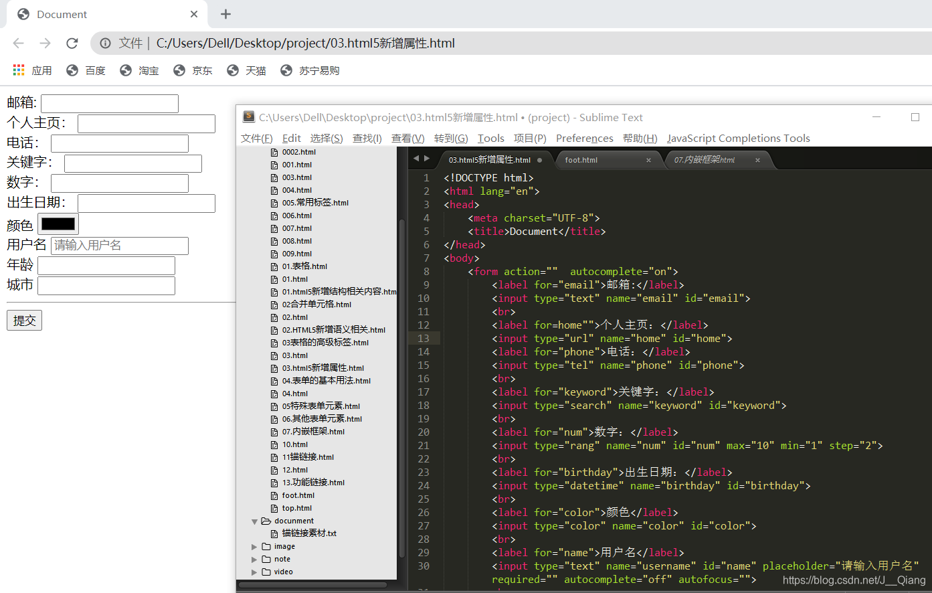Open the Preferences menu

[585, 139]
